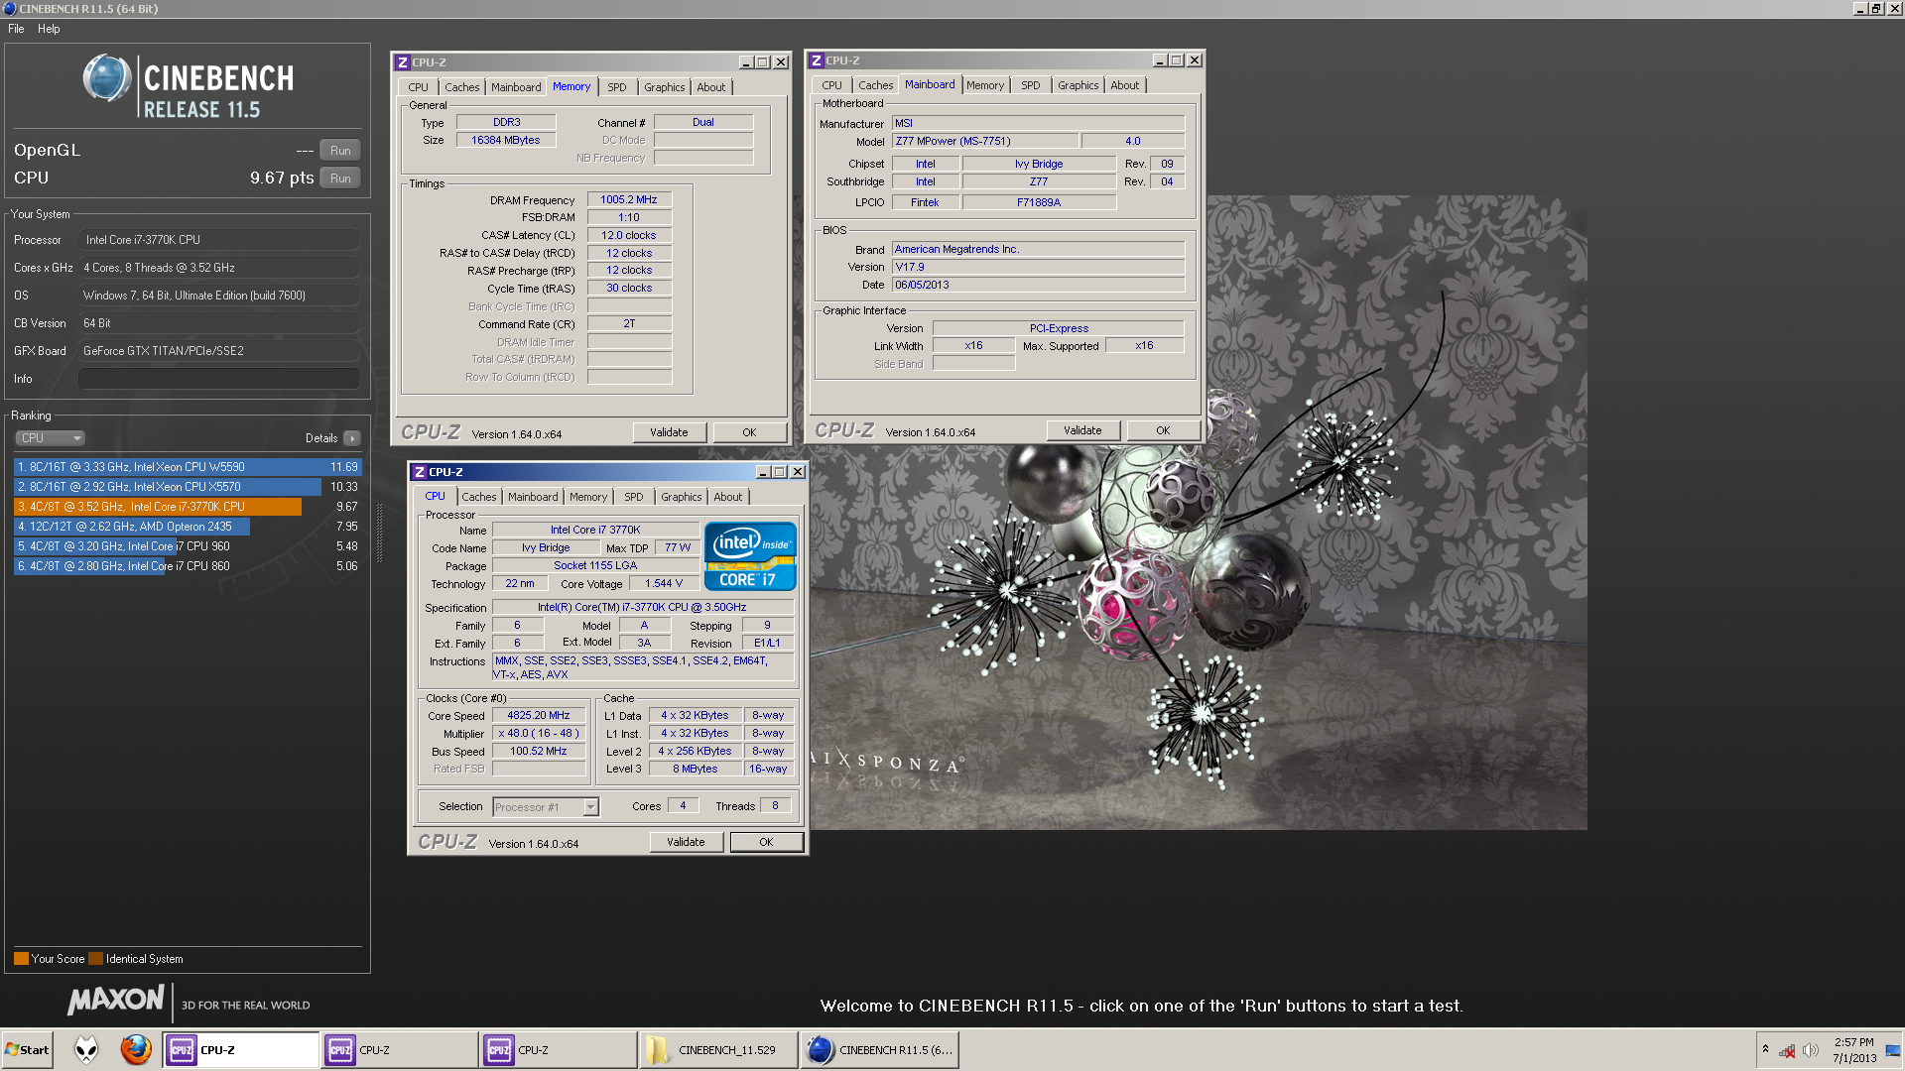Run the OpenGL benchmark test
This screenshot has width=1905, height=1071.
[x=340, y=151]
